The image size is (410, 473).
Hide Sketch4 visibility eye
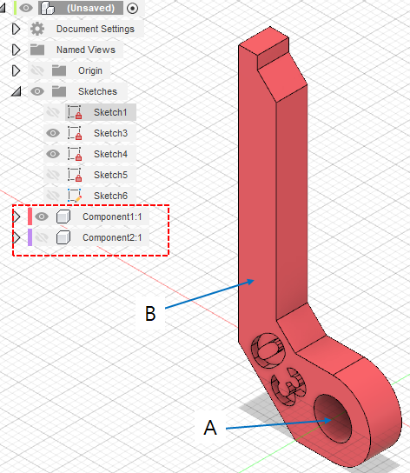[x=53, y=154]
